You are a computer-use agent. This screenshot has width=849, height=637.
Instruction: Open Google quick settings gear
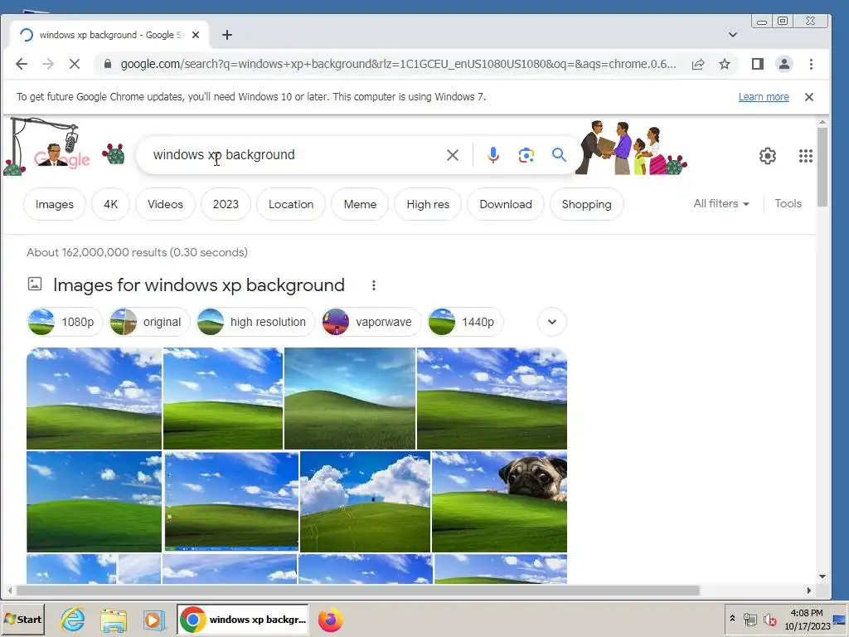click(x=767, y=156)
